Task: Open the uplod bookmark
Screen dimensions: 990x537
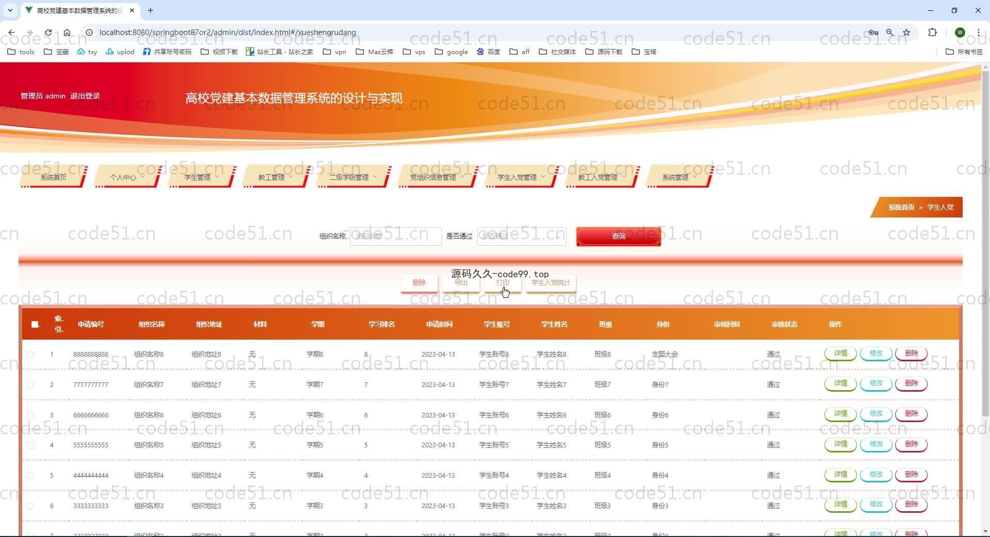Action: (x=120, y=52)
